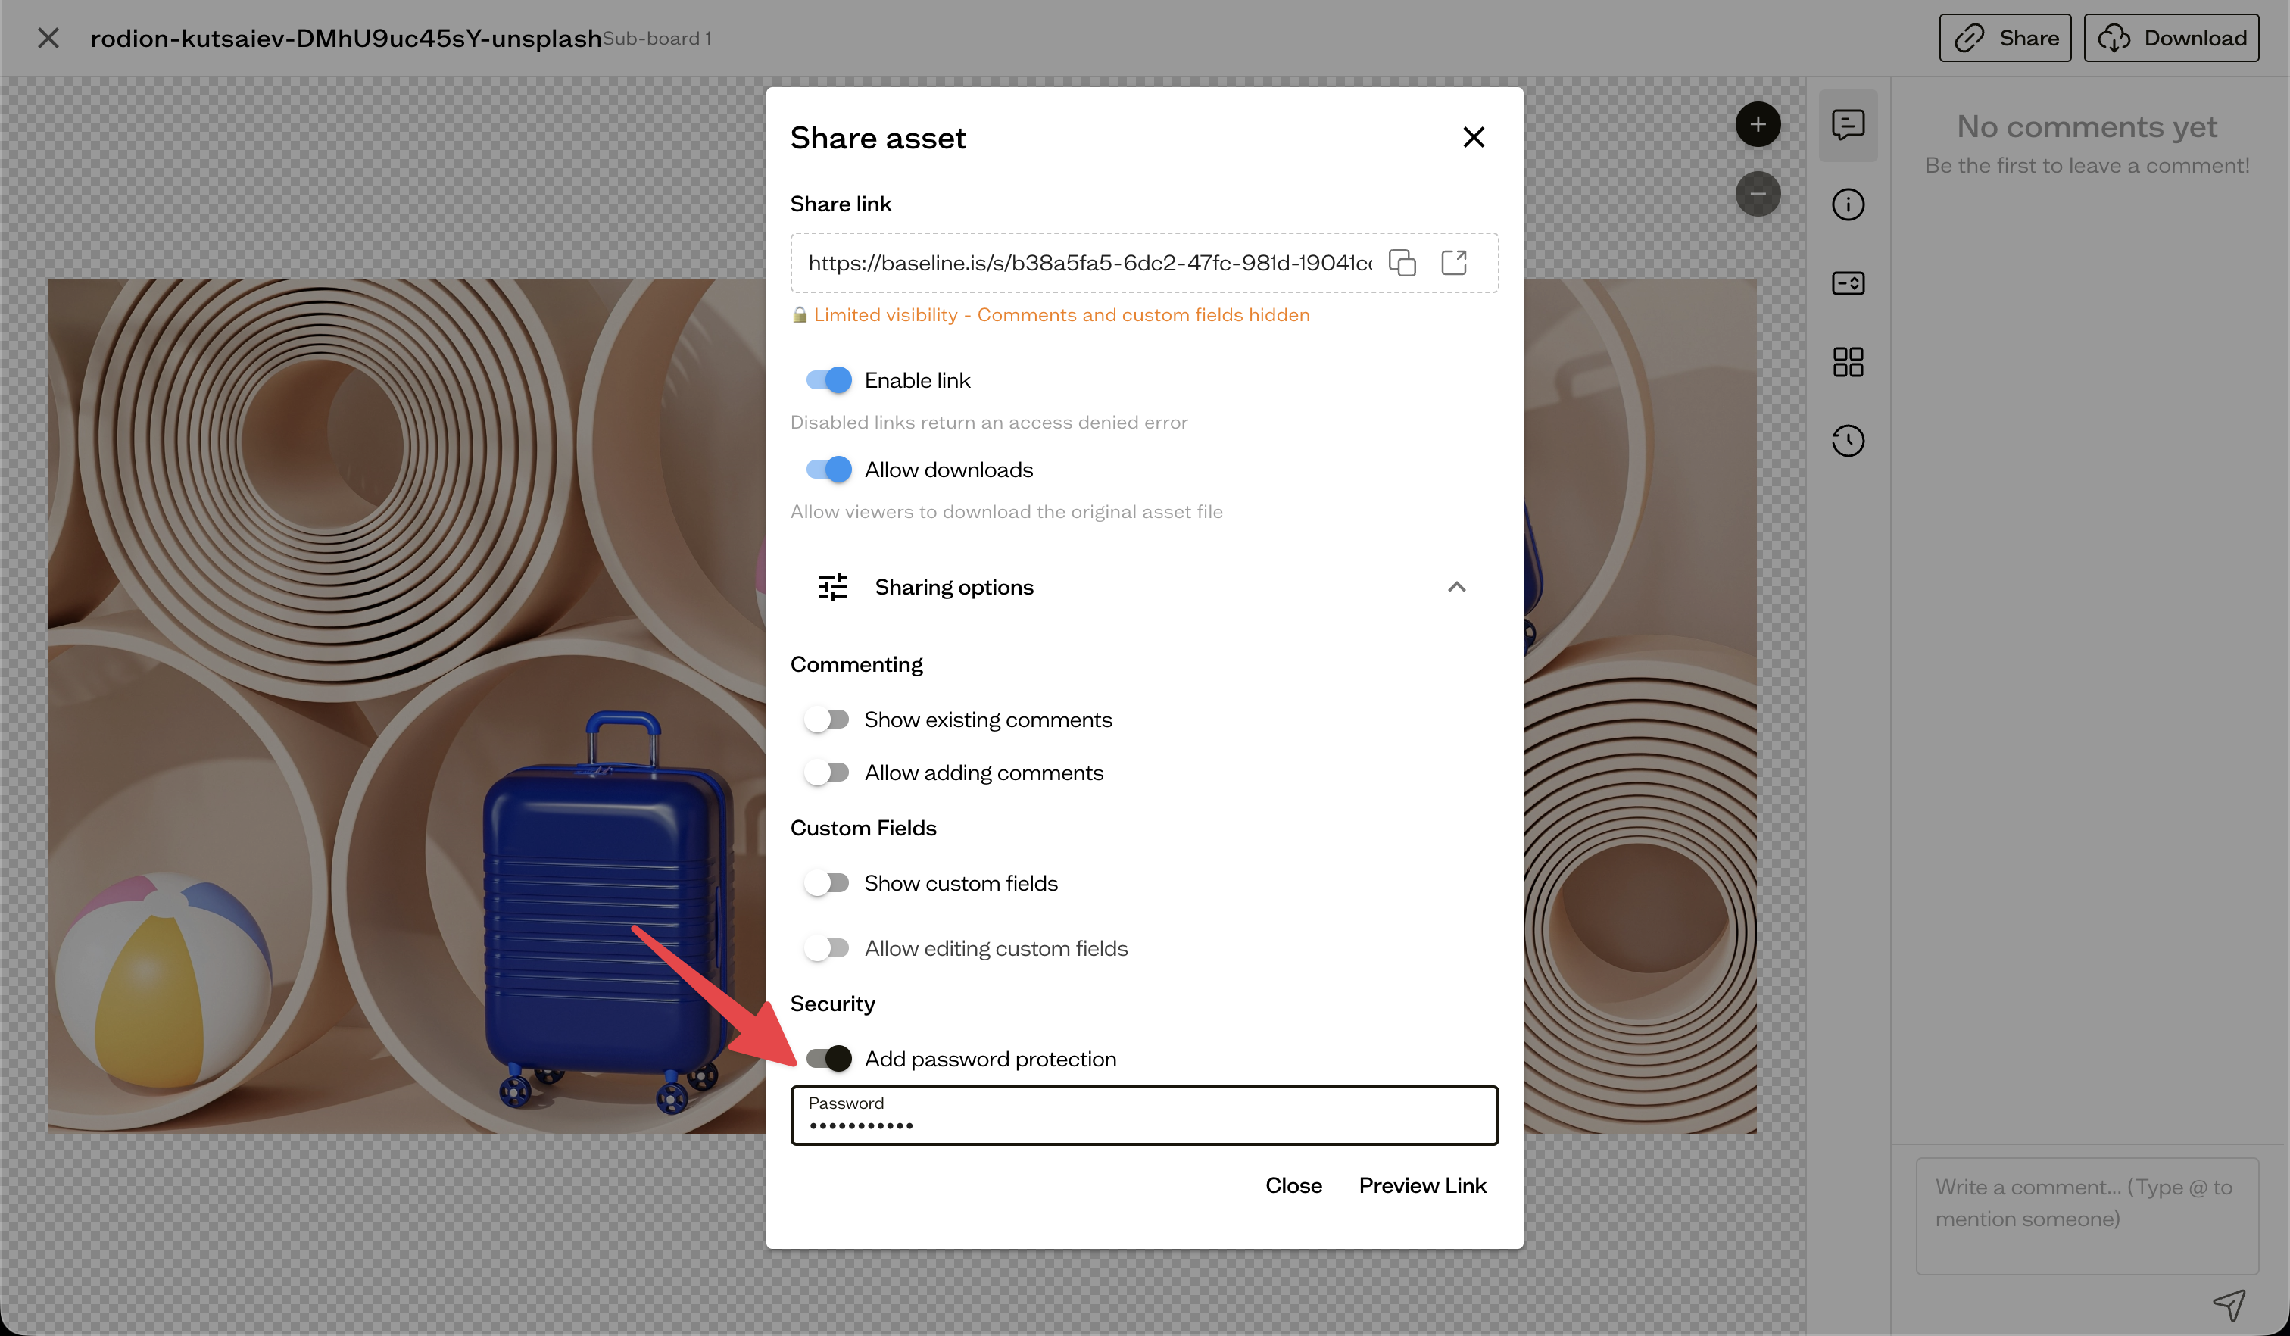
Task: Enable Show custom fields switch
Action: coord(826,883)
